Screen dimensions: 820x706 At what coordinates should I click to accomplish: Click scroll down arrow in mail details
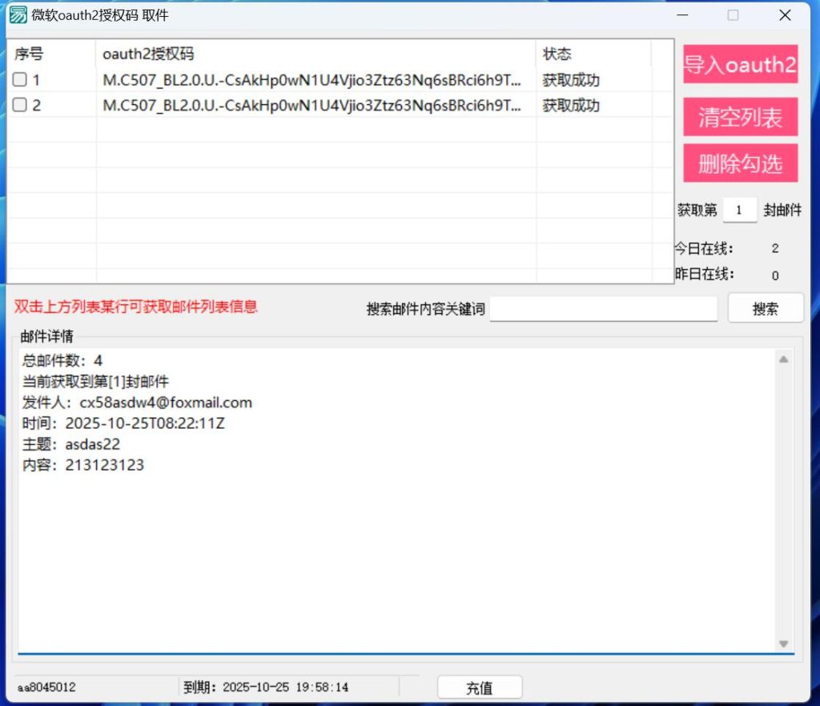pyautogui.click(x=783, y=644)
